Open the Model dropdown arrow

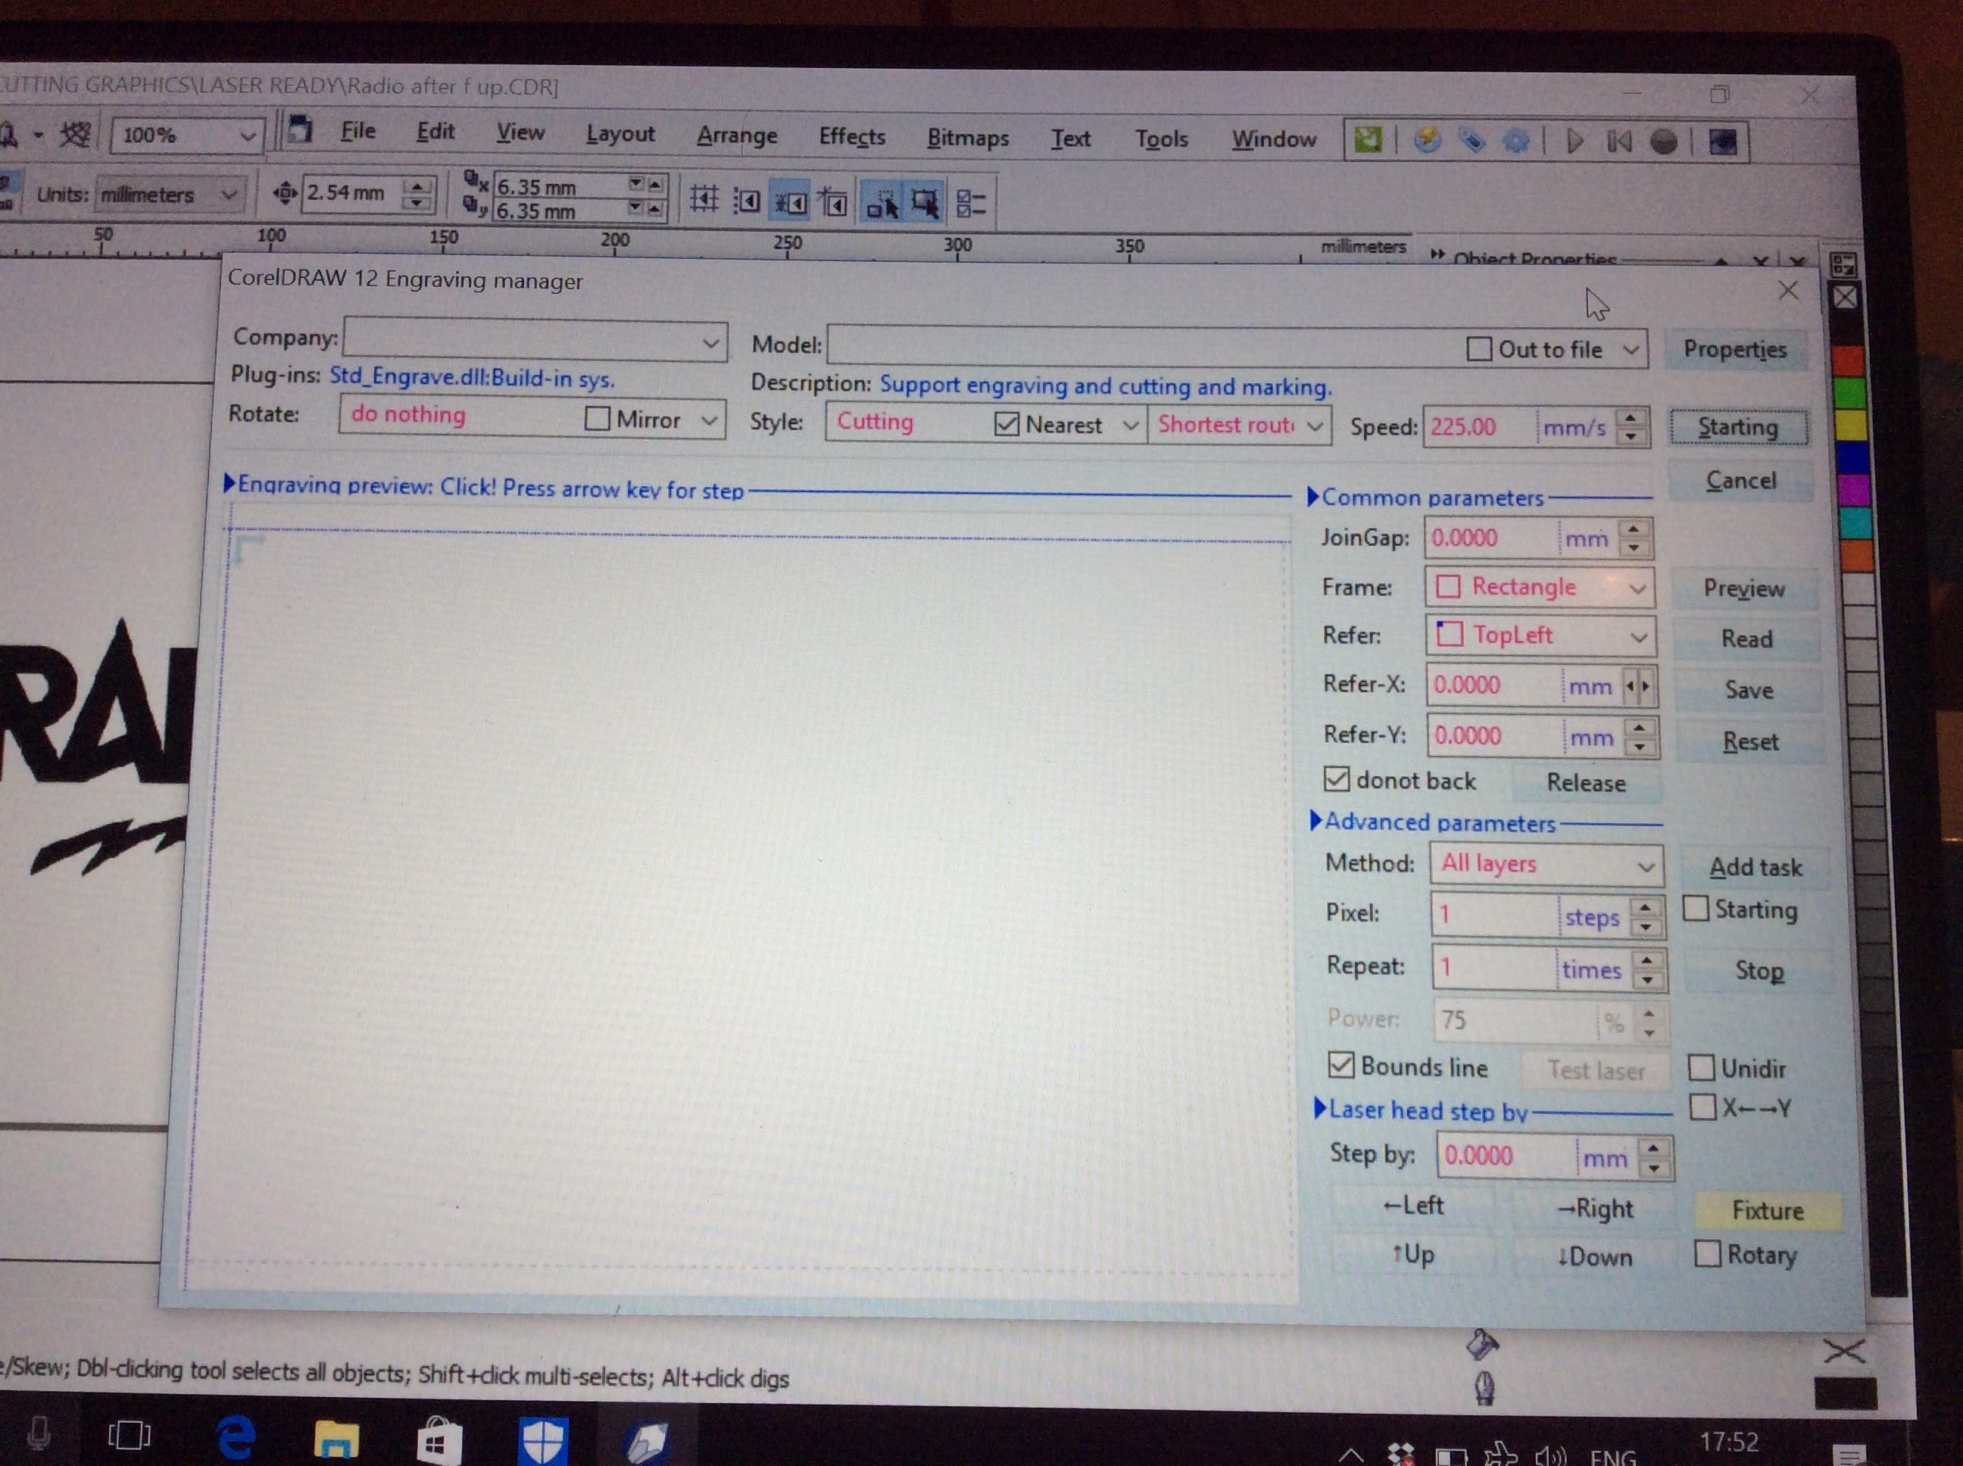point(1631,351)
